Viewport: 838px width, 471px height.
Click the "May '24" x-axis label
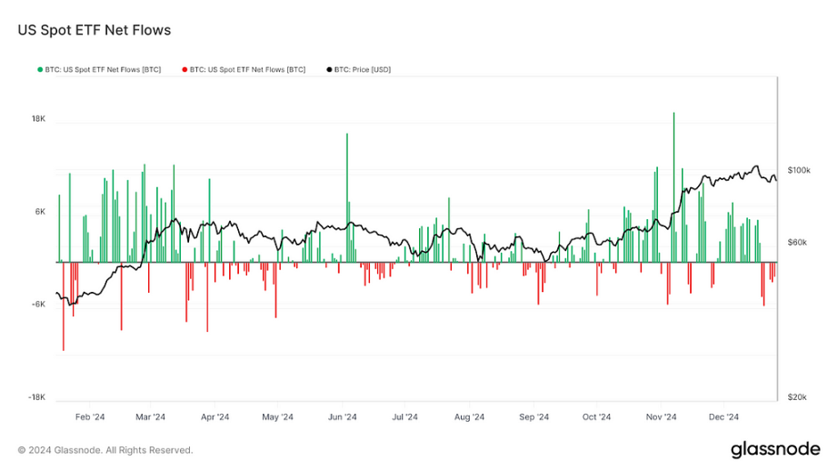click(x=277, y=417)
